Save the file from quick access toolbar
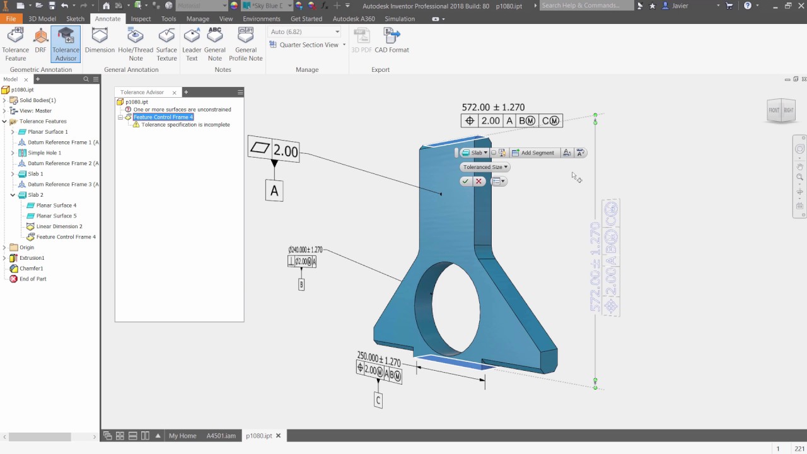 click(x=52, y=6)
